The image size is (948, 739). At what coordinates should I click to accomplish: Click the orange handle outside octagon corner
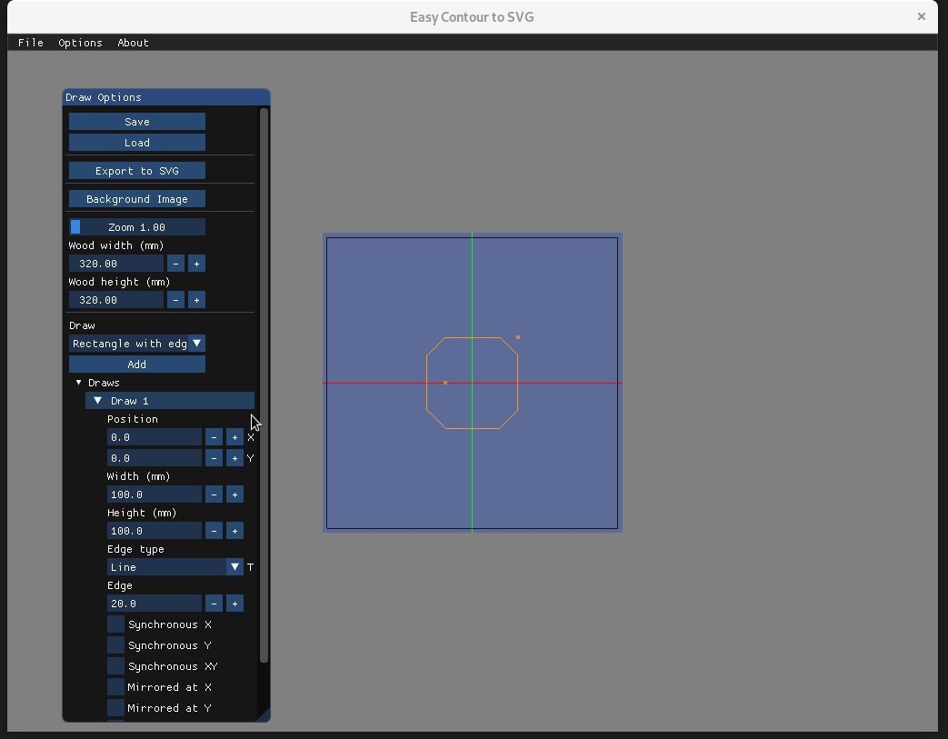pyautogui.click(x=518, y=337)
